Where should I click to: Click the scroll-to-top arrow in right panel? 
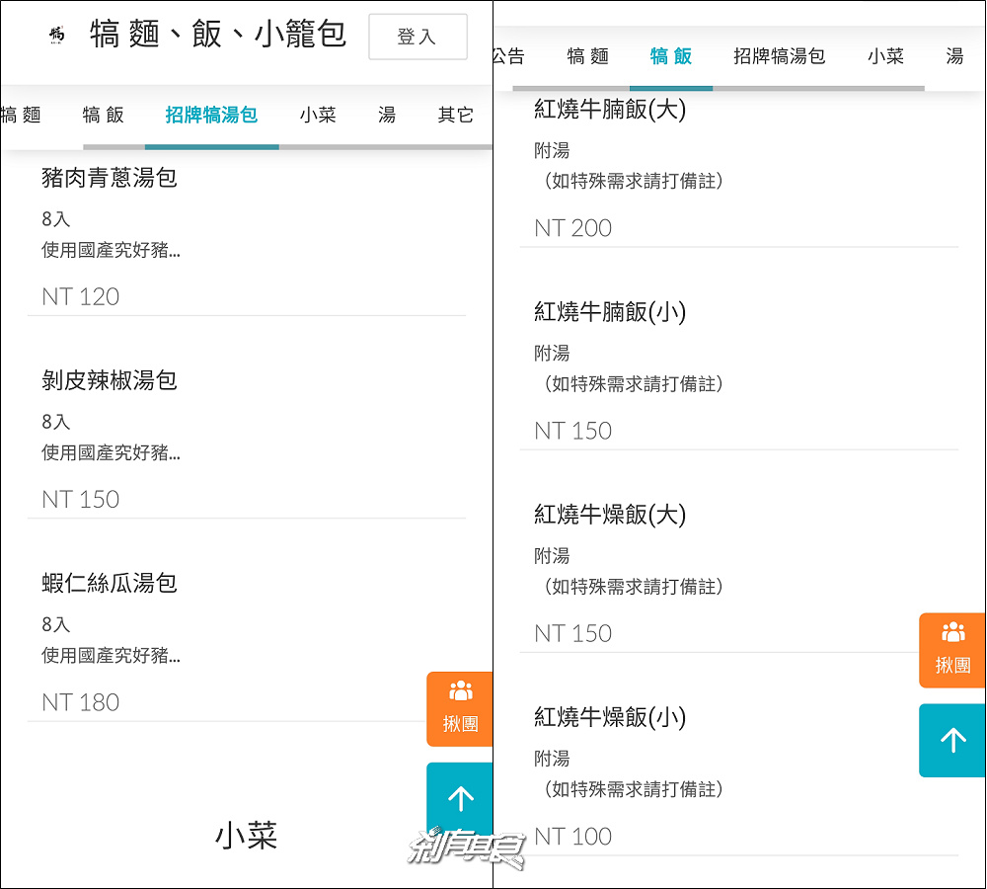952,740
